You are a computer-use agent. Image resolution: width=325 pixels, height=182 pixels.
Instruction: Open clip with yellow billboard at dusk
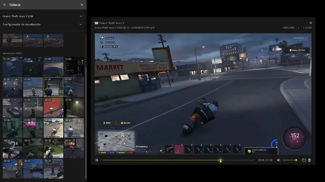(12, 169)
